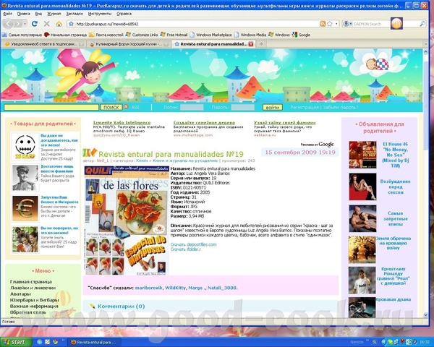Viewport: 434px width, 347px height.
Task: Click the Пароль input field
Action: (242, 108)
